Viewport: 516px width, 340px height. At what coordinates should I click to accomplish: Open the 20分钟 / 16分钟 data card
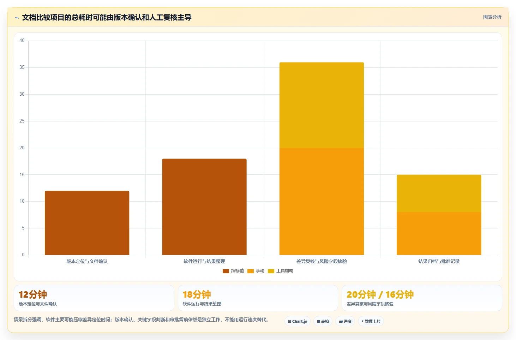click(422, 298)
